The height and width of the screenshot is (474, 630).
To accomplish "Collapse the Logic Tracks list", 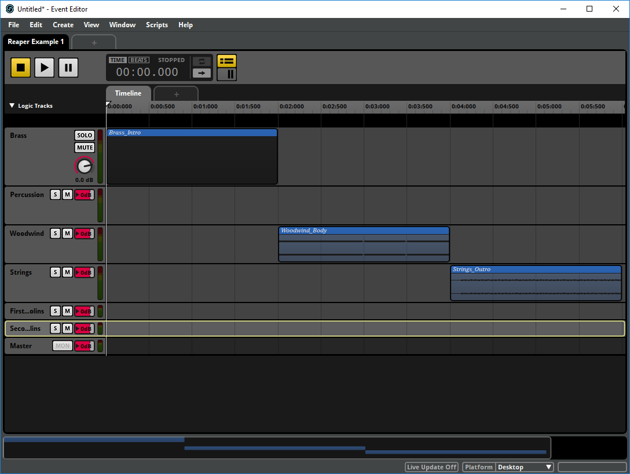I will pyautogui.click(x=12, y=105).
